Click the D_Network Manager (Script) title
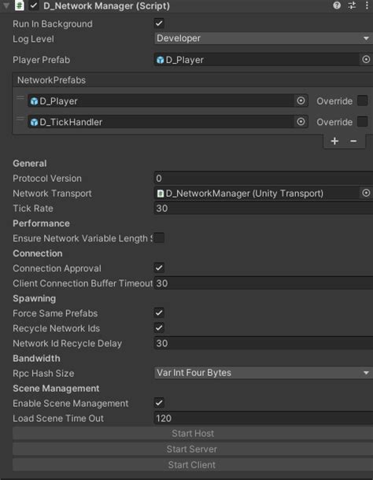373x480 pixels. pos(106,6)
